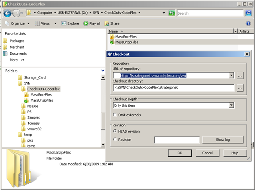The width and height of the screenshot is (255, 190).
Task: Browse for repository URL with ellipsis button
Action: click(x=240, y=75)
